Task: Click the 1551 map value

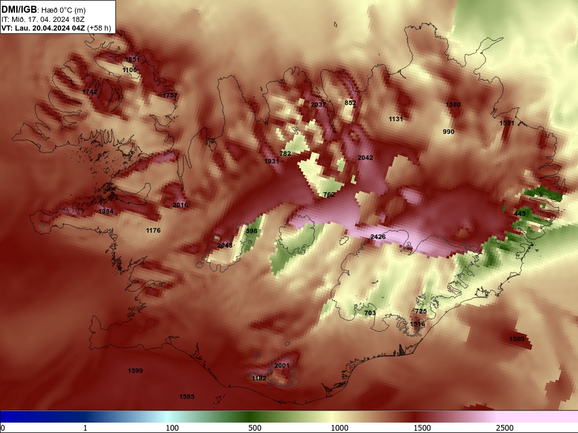Action: click(x=507, y=123)
